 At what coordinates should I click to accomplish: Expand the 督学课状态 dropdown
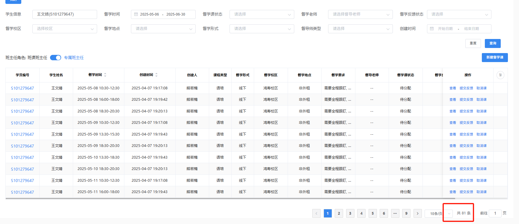pos(262,14)
